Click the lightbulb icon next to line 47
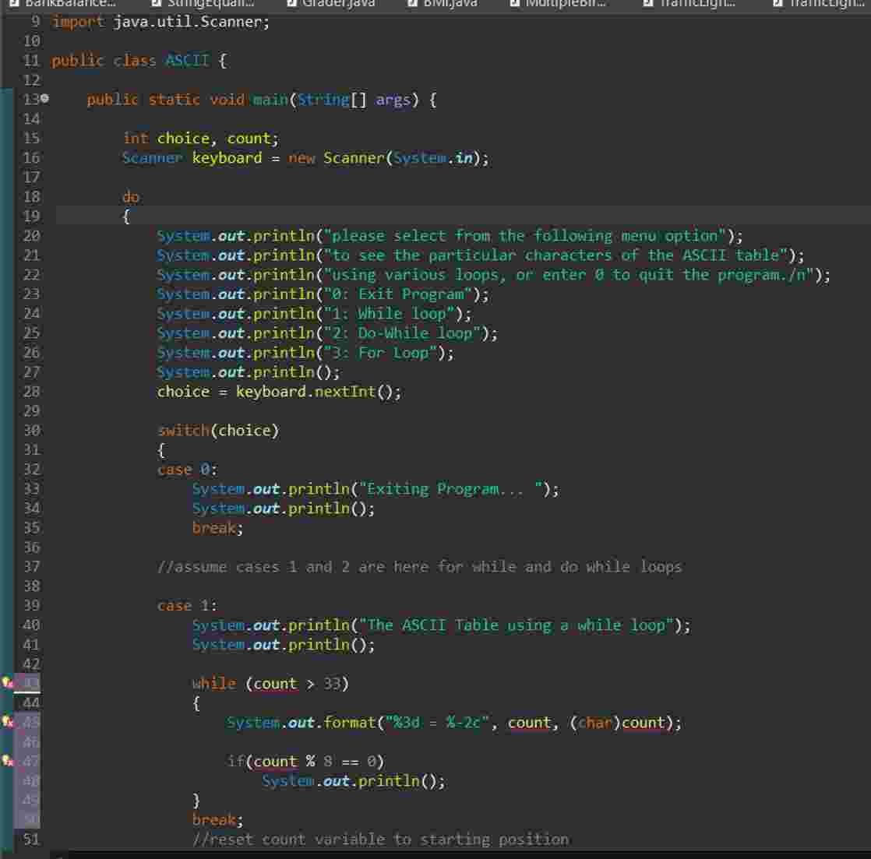The width and height of the screenshot is (871, 859). pyautogui.click(x=8, y=761)
